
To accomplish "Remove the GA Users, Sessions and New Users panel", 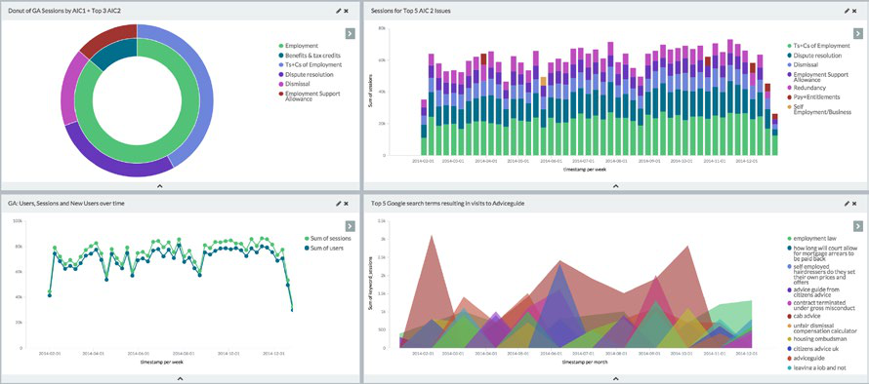I will click(347, 204).
